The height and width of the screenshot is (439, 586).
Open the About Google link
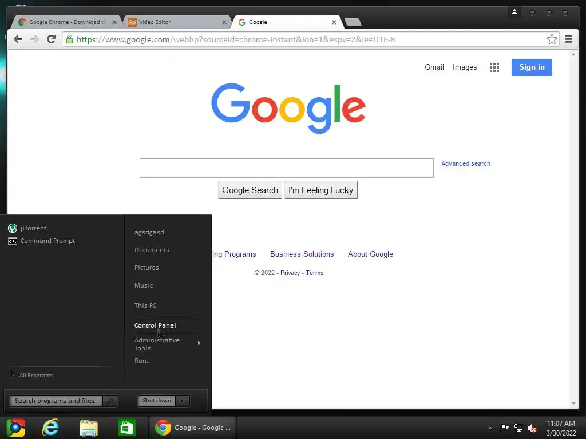click(370, 254)
